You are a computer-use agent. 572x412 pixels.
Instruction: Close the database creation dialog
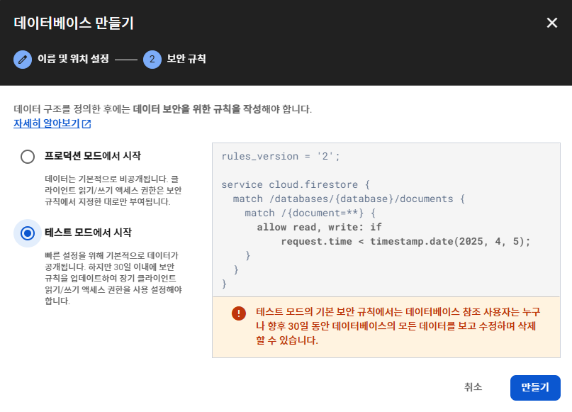(552, 23)
